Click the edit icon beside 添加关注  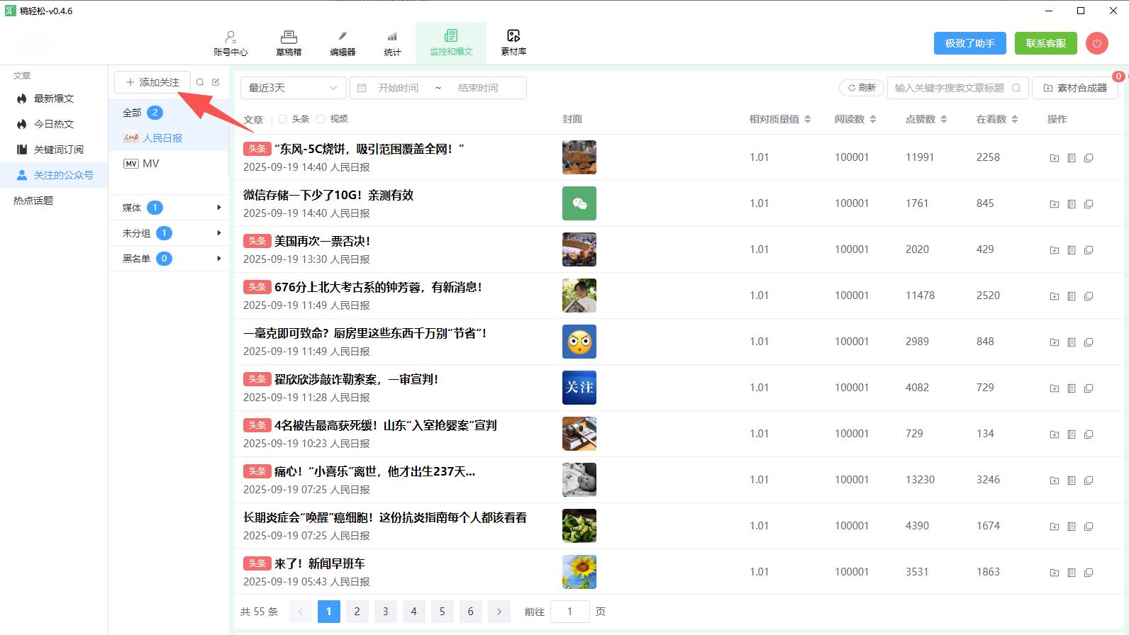216,82
